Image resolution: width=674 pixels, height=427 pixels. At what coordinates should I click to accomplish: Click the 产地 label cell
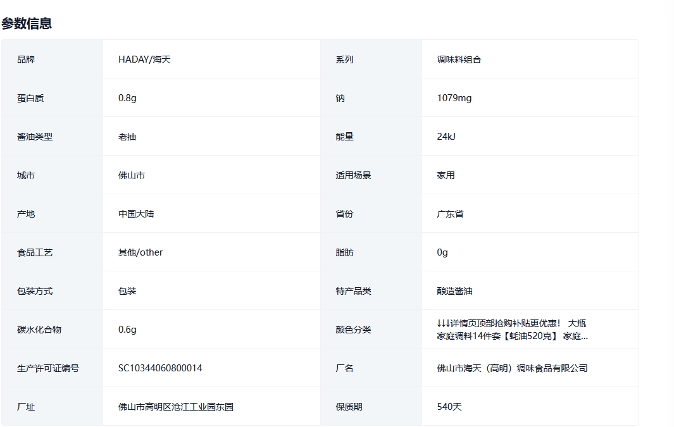pos(52,214)
